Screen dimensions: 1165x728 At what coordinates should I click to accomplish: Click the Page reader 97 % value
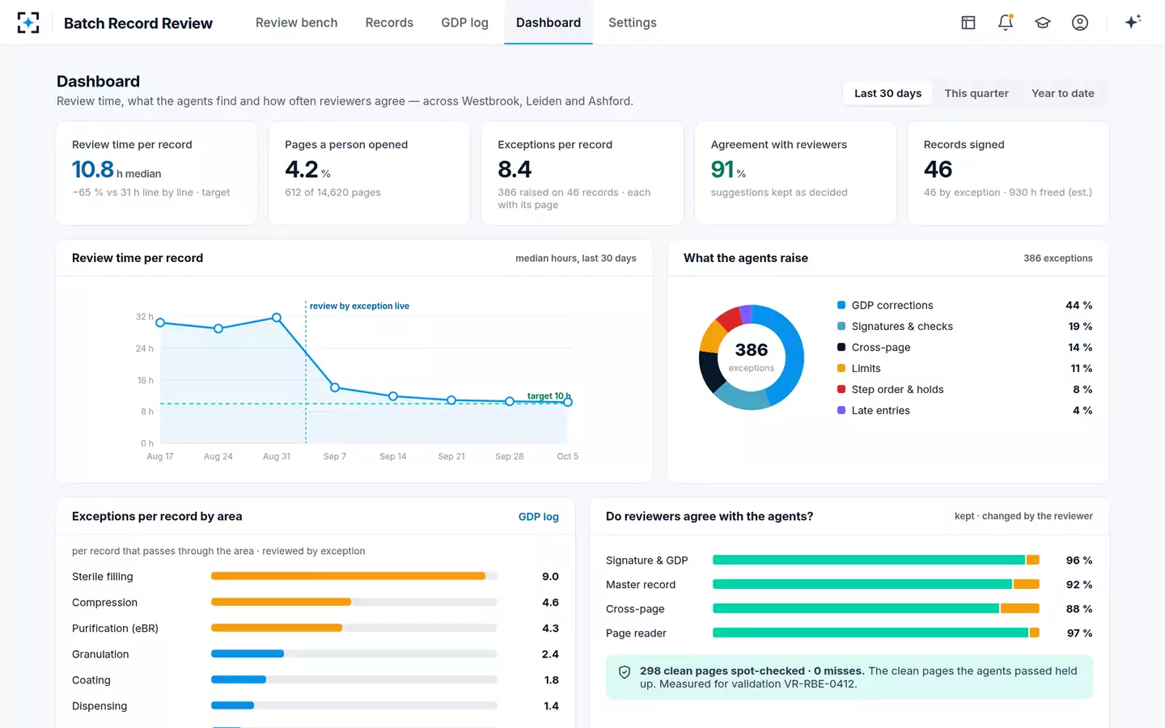tap(1079, 633)
